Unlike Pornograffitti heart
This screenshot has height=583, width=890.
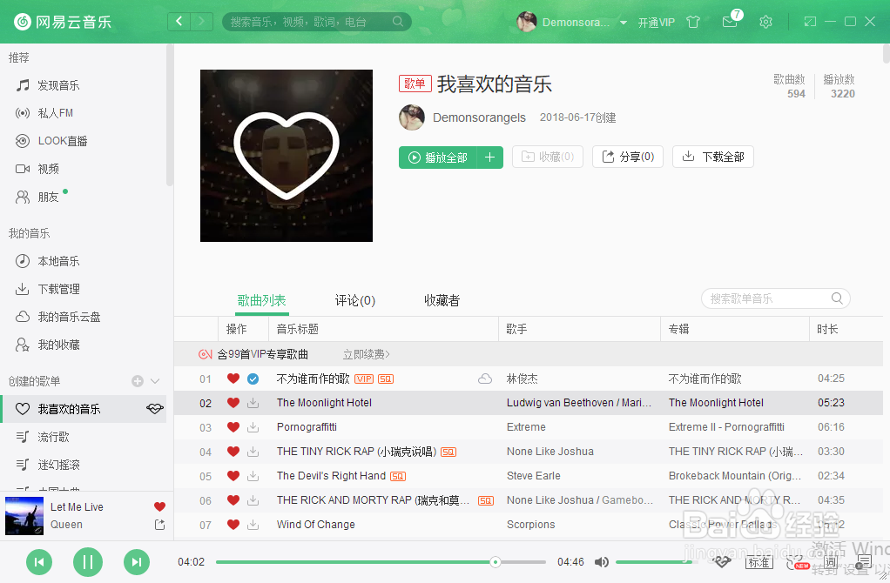pyautogui.click(x=233, y=427)
